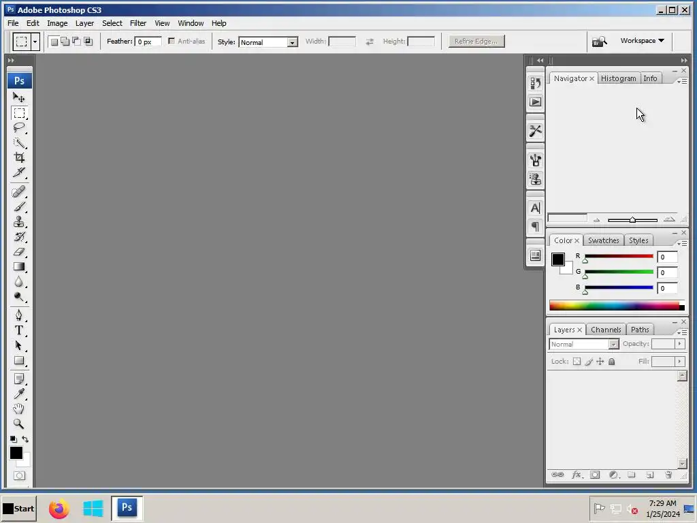
Task: Select the Healing Brush tool
Action: point(18,191)
